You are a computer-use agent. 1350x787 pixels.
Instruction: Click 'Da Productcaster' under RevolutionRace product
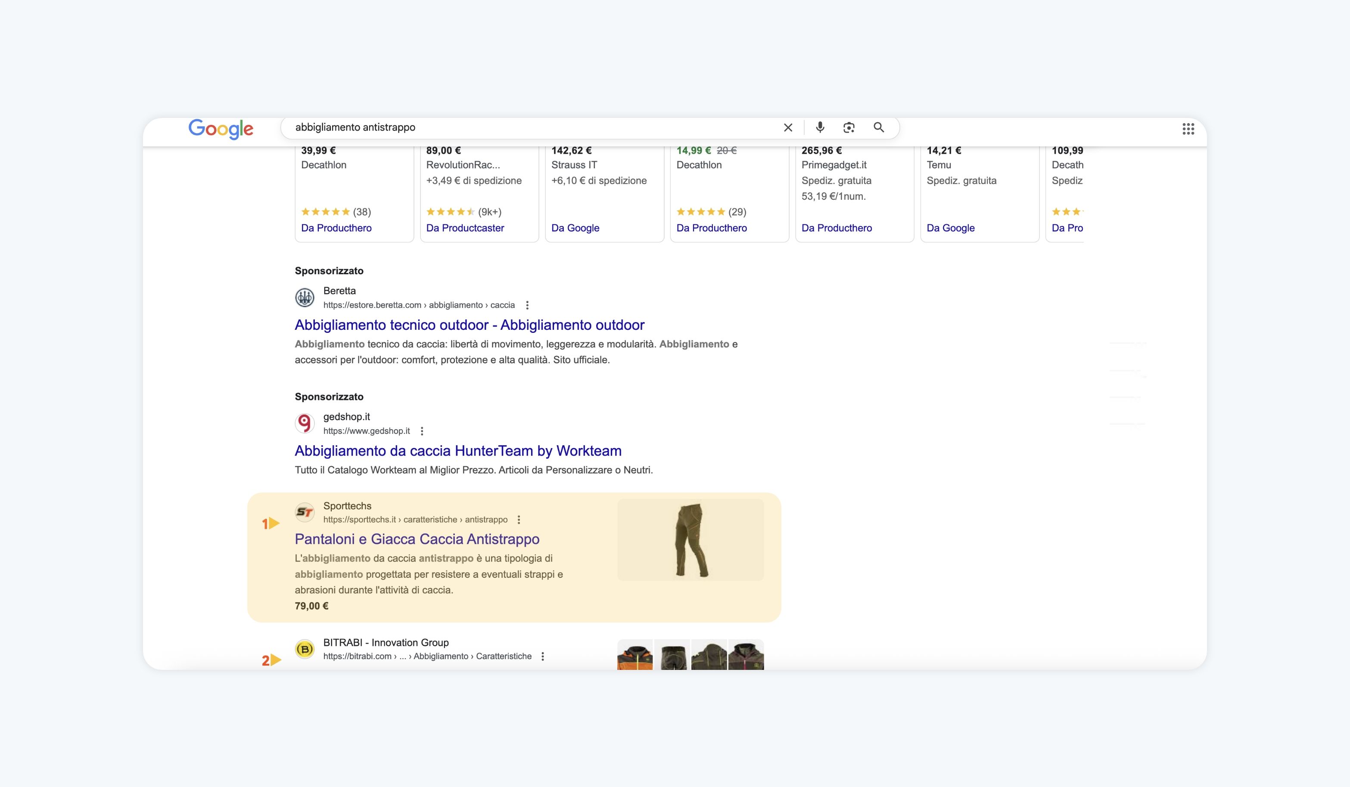pos(465,228)
